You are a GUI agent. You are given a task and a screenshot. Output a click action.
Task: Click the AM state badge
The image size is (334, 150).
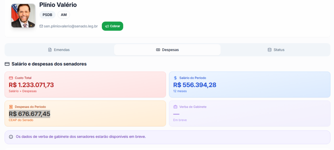64,15
